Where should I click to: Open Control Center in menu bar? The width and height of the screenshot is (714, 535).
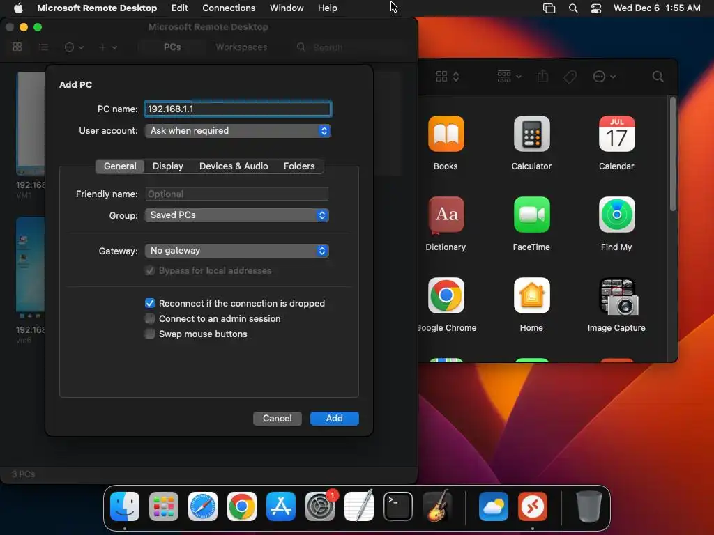coord(596,8)
